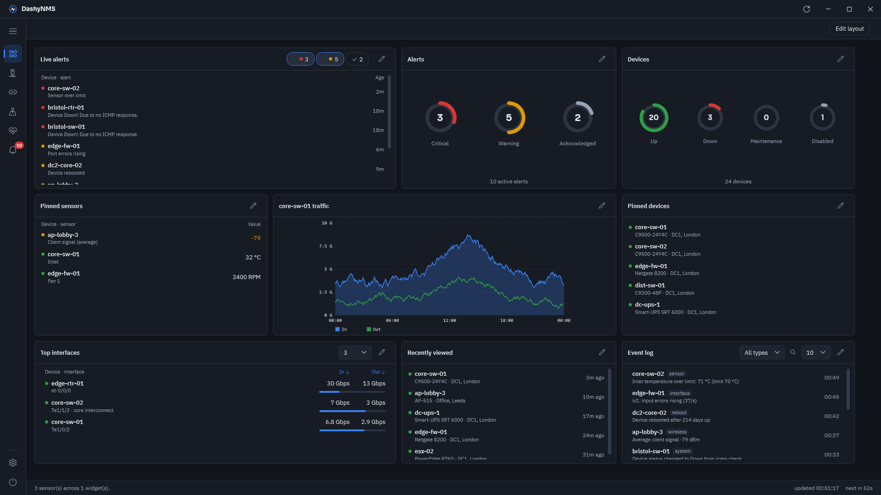
Task: Open settings gear in sidebar
Action: pos(13,463)
